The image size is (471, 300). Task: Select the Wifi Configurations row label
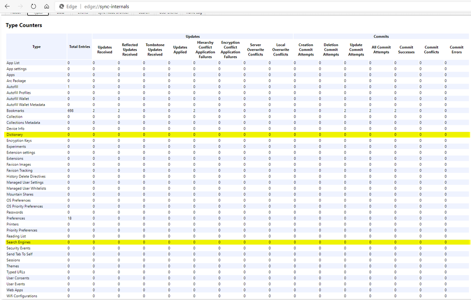click(x=22, y=296)
